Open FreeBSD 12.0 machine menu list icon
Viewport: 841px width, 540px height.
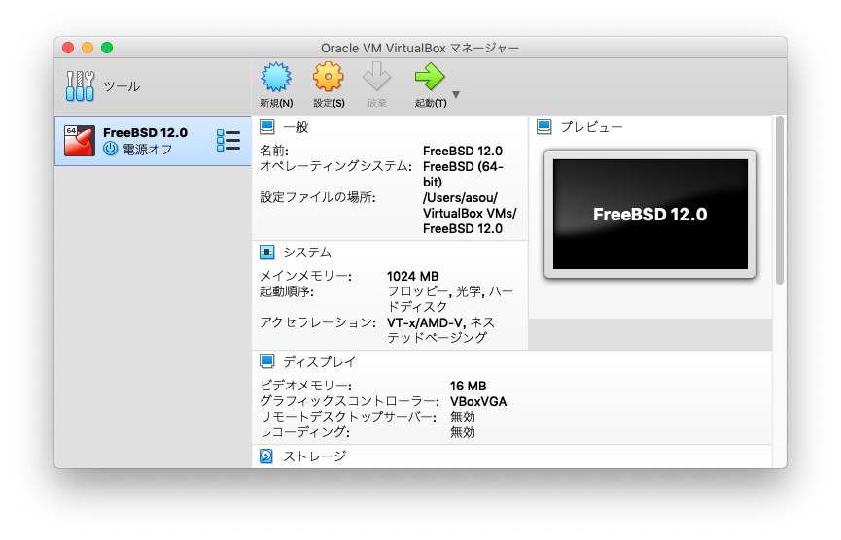click(228, 140)
